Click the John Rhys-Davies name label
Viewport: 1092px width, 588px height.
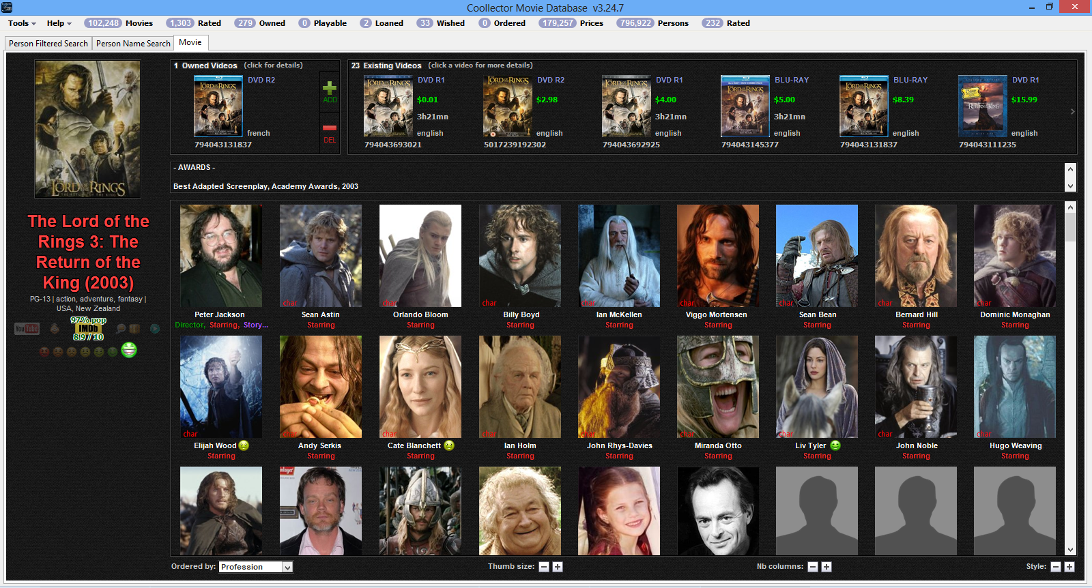(620, 445)
